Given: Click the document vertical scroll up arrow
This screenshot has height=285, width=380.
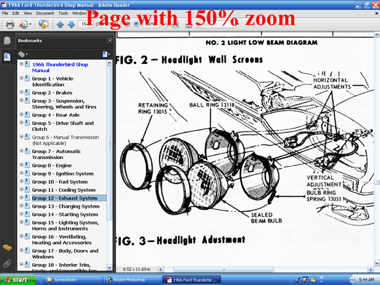Looking at the screenshot, I should [377, 35].
